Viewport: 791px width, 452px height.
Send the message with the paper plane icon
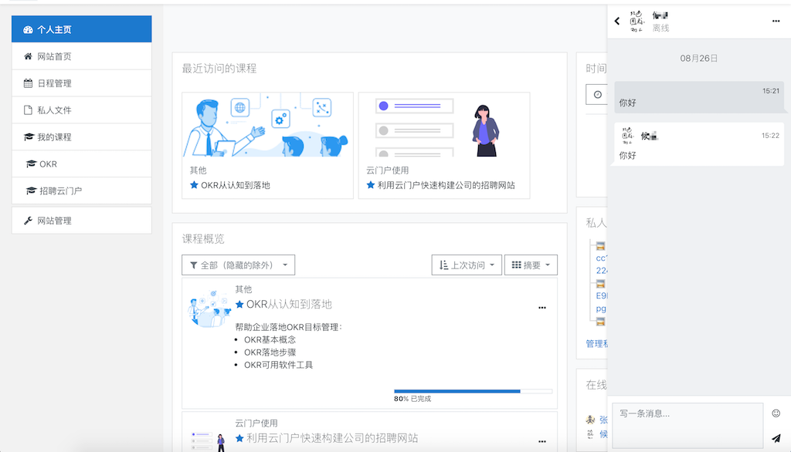(776, 438)
